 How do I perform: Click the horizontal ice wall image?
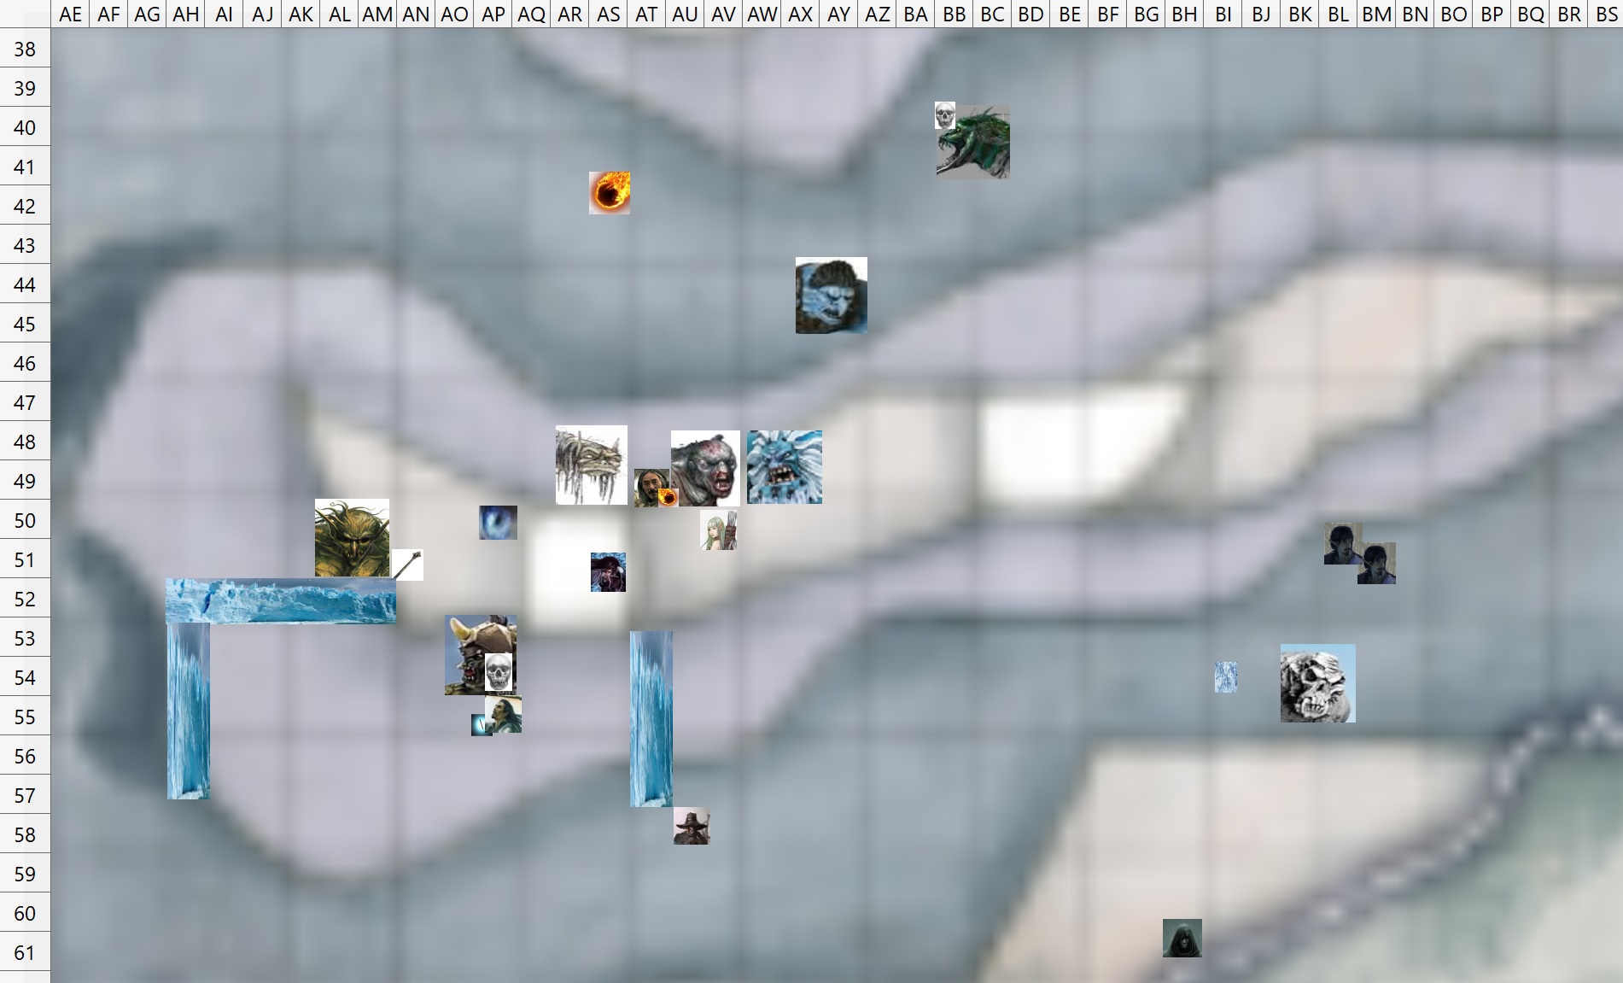[281, 601]
